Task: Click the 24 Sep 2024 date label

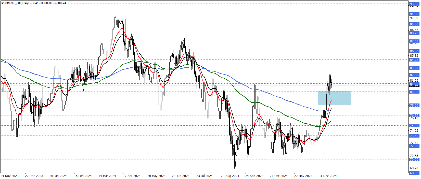Action: (254, 176)
